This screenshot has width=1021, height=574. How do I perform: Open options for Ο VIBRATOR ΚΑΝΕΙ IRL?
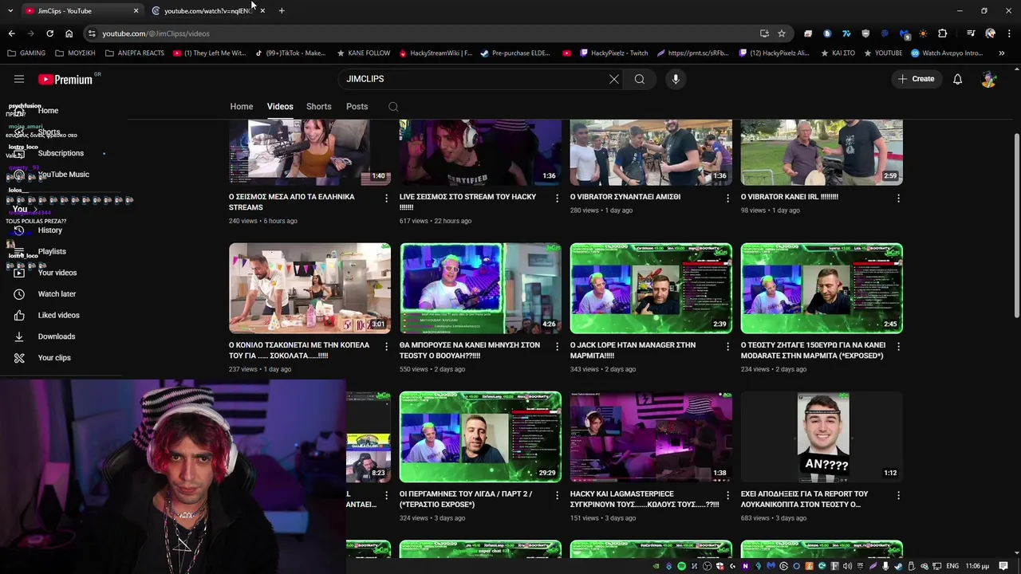(x=899, y=198)
